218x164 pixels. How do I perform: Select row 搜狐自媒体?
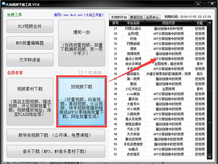coord(158,124)
